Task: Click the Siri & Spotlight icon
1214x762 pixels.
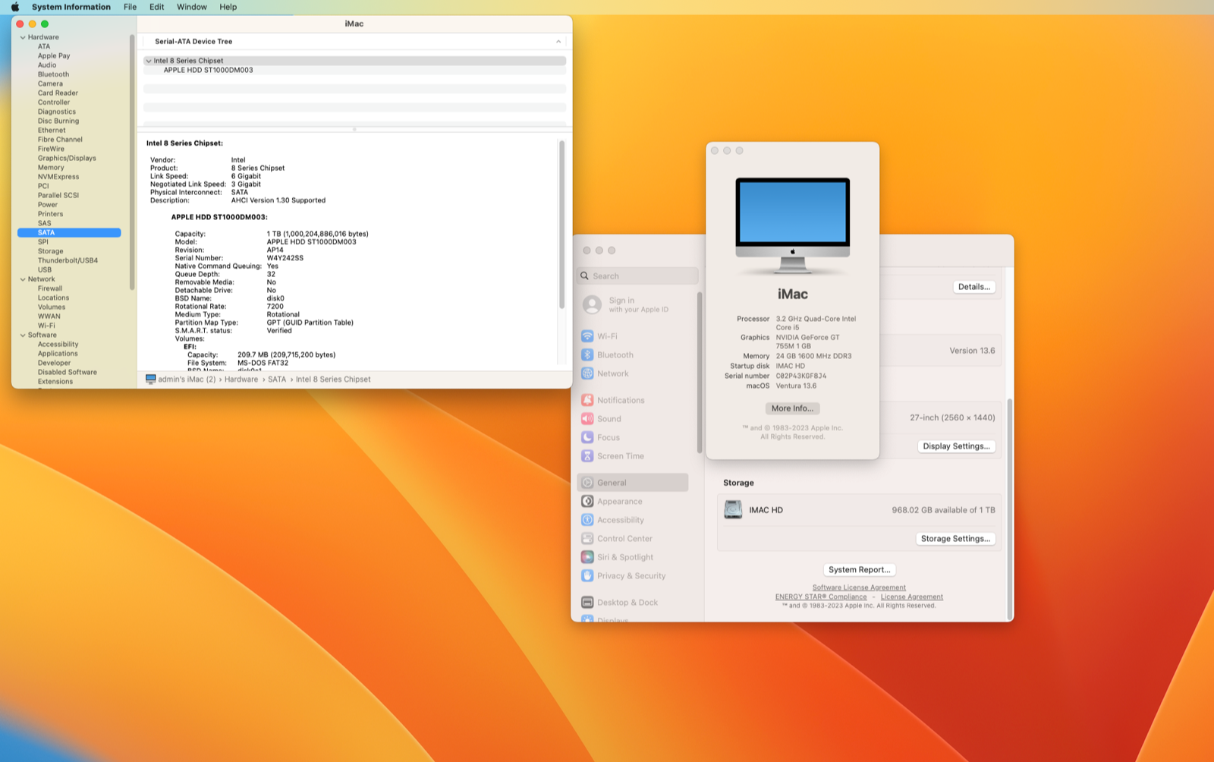Action: click(x=587, y=557)
